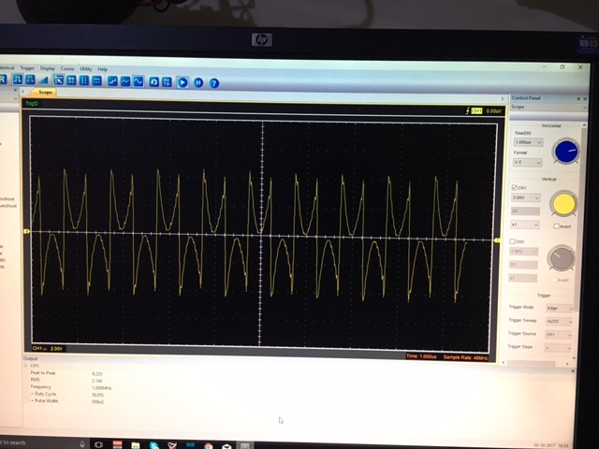Screen dimensions: 599x449
Task: Click the yellow CH1 vertical knob
Action: point(563,204)
